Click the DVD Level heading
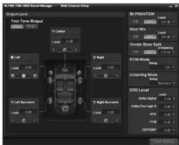Image resolution: width=179 pixels, height=145 pixels. 139,90
